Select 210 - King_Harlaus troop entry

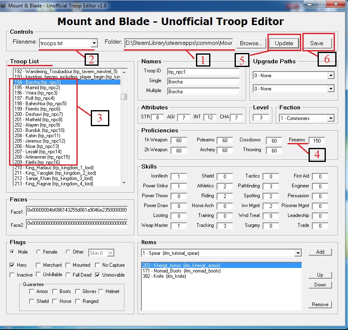point(67,168)
